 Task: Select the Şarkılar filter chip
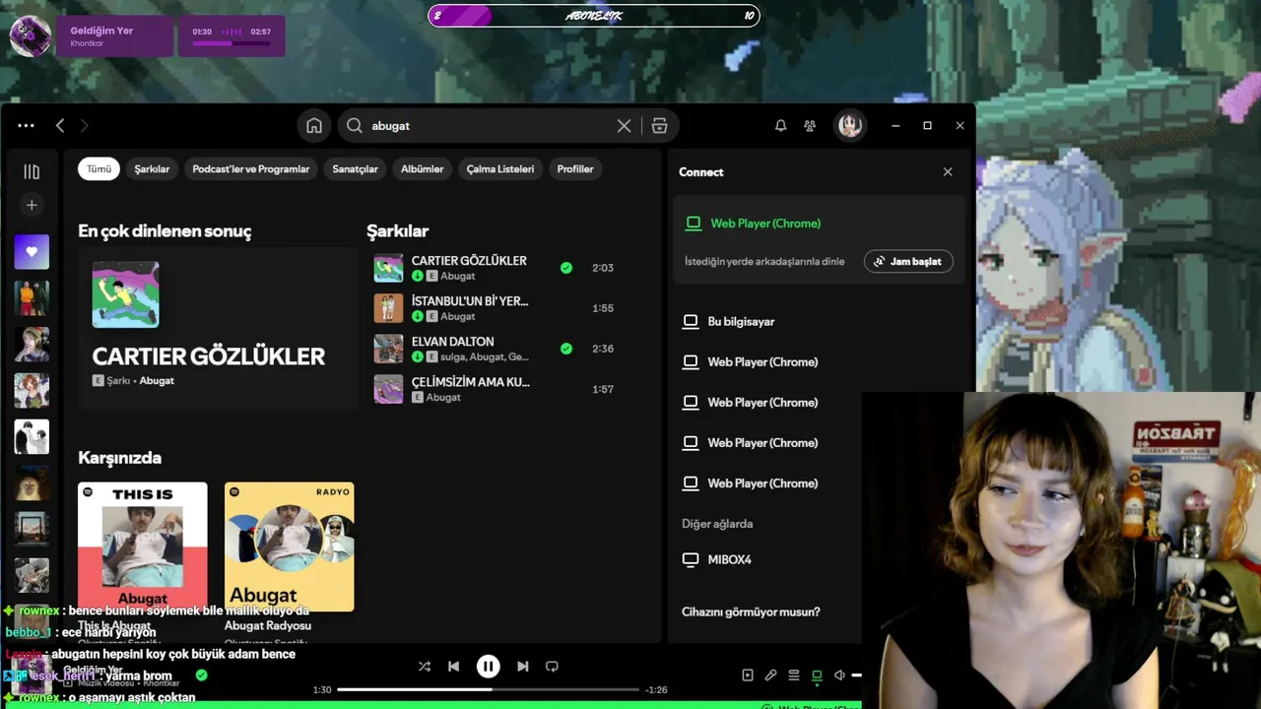[152, 169]
